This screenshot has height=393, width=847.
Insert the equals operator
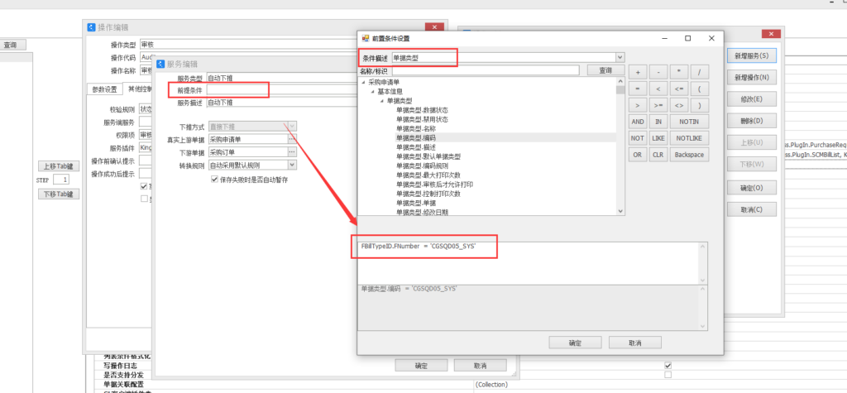coord(638,89)
